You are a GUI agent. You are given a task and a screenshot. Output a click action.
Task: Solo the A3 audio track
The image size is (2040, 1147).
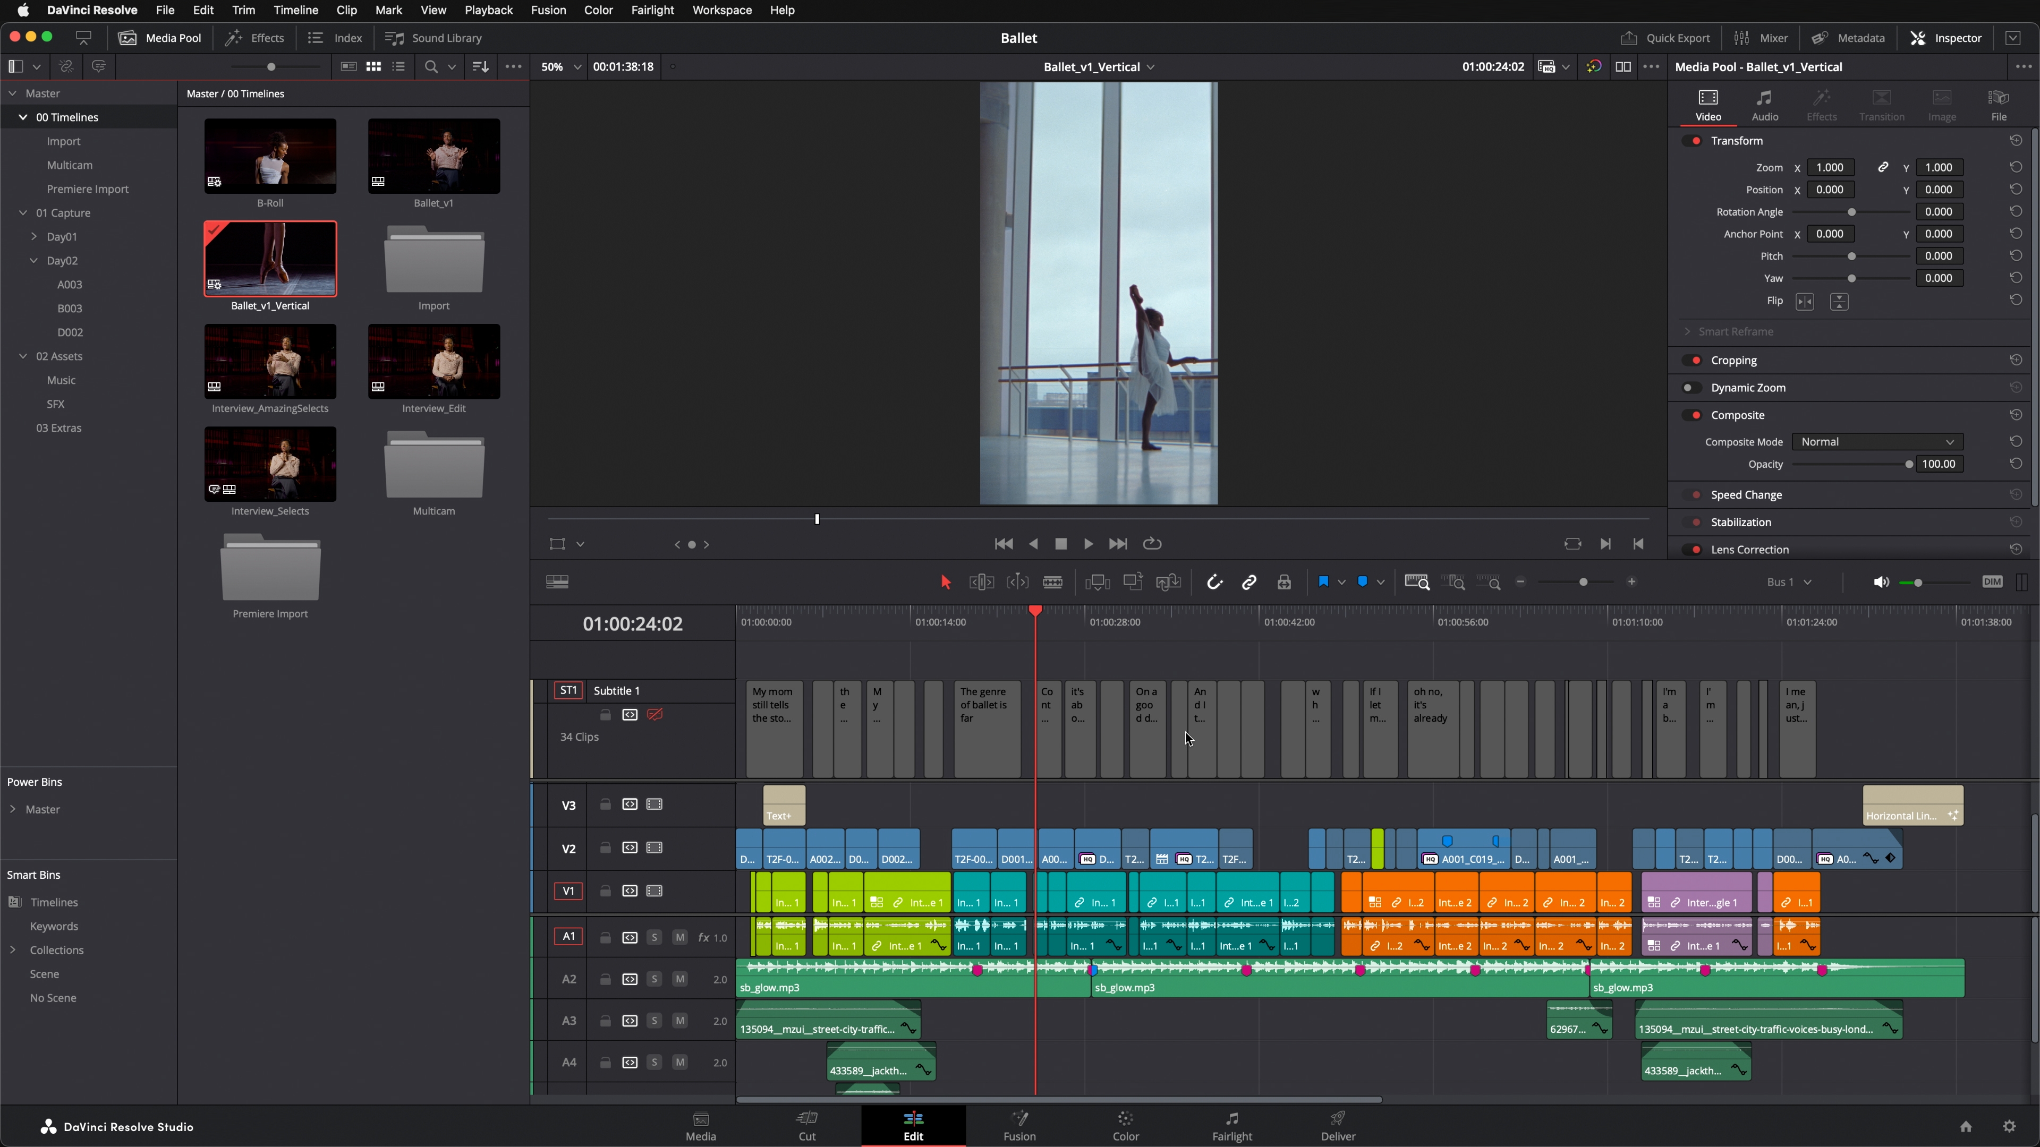[x=654, y=1021]
